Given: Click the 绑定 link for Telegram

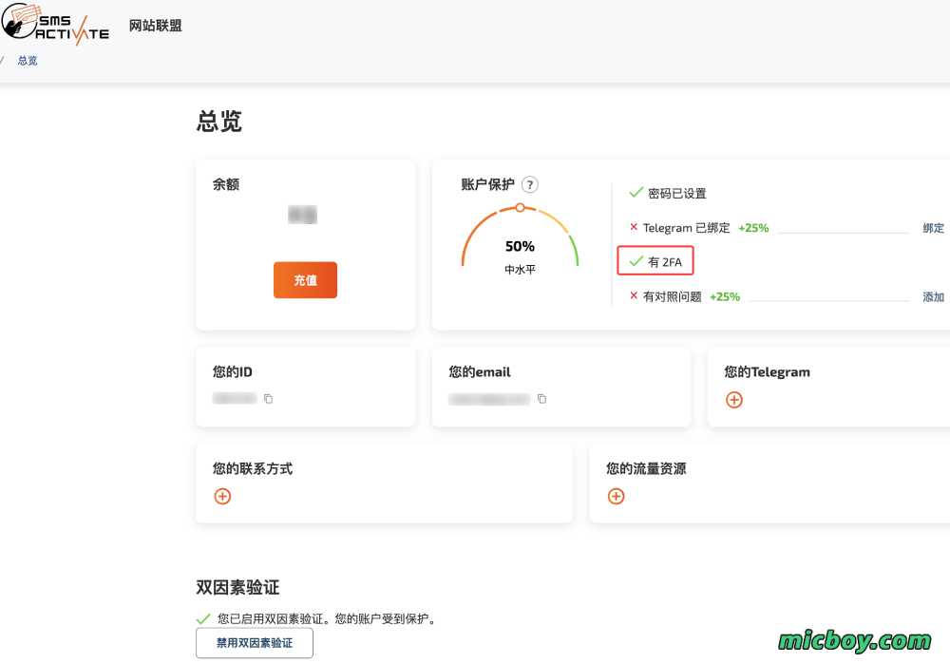Looking at the screenshot, I should tap(933, 228).
